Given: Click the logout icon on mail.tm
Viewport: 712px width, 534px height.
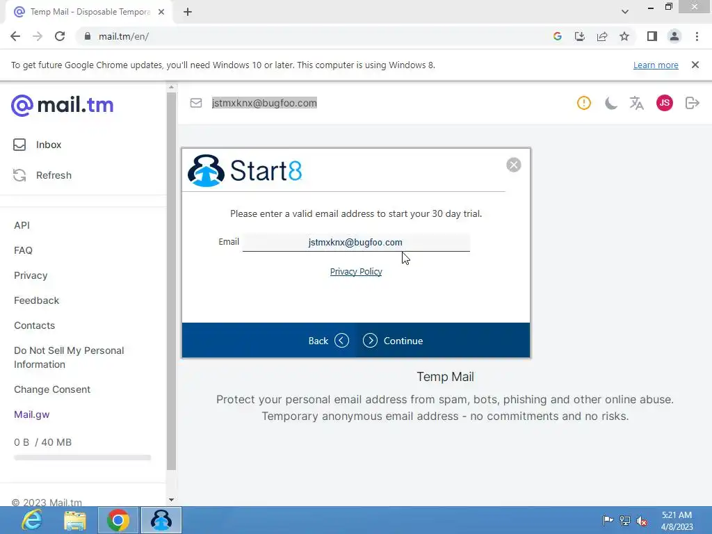Looking at the screenshot, I should (x=692, y=103).
